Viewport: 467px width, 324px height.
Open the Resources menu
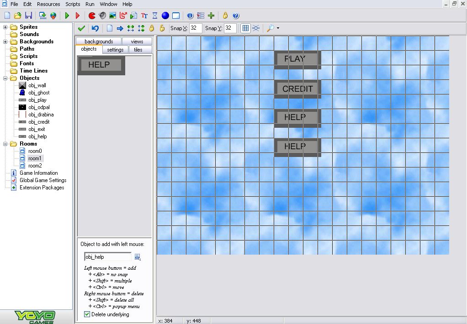click(48, 4)
